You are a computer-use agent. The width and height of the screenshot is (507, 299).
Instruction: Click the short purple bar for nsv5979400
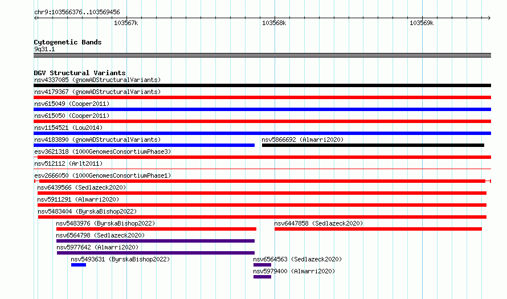point(262,277)
